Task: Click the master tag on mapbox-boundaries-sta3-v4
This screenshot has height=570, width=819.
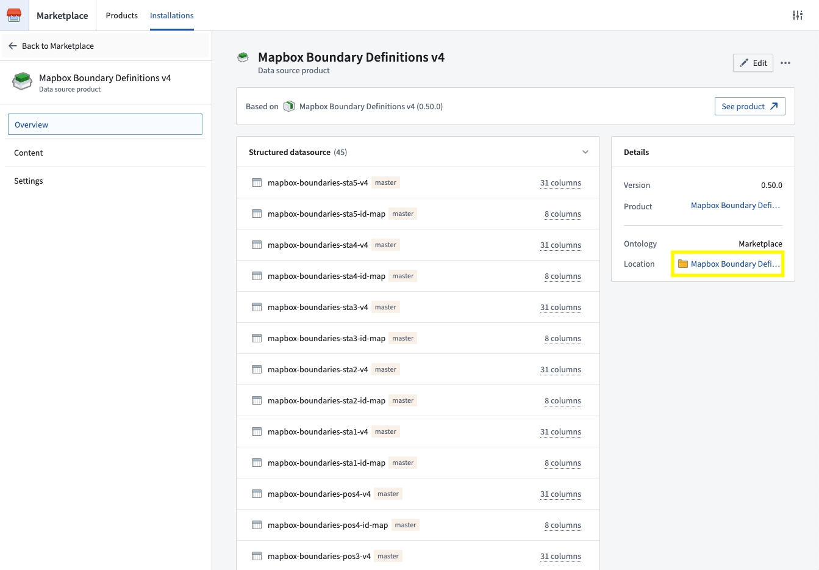Action: [x=385, y=307]
